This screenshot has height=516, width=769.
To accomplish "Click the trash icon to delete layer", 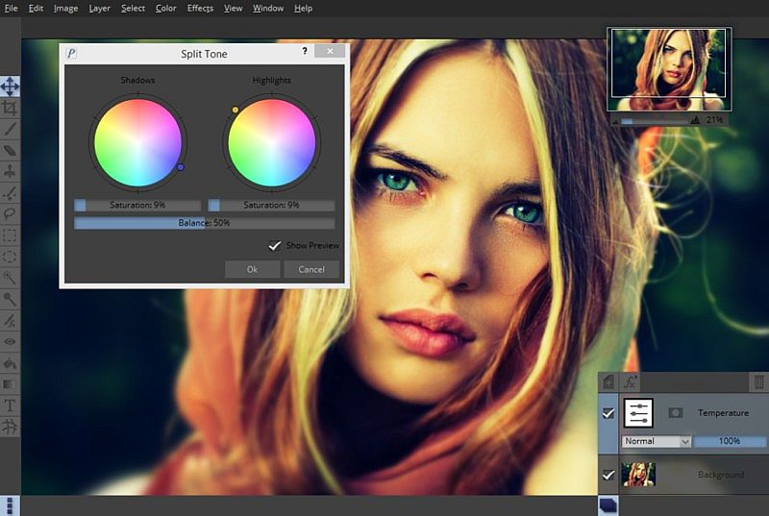I will (x=758, y=382).
